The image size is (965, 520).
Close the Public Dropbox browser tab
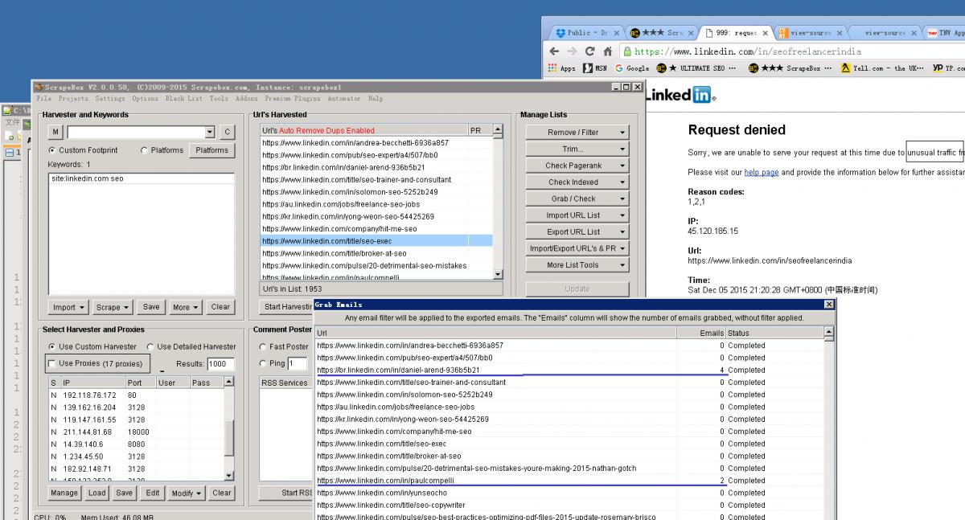click(616, 33)
